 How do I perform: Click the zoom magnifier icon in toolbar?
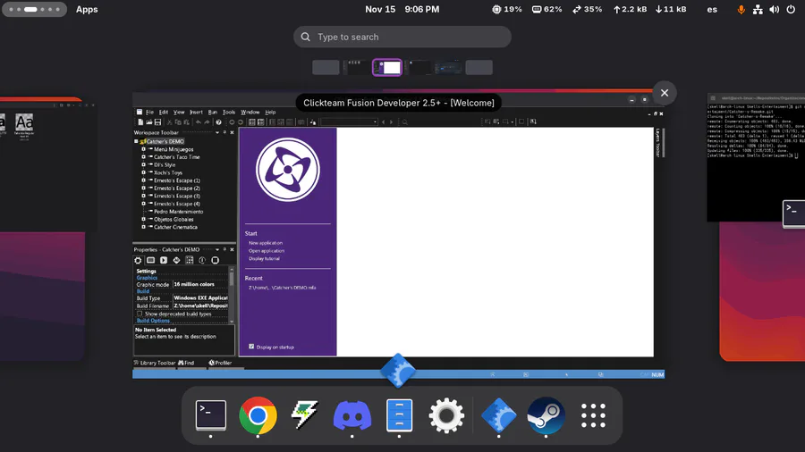coord(404,122)
